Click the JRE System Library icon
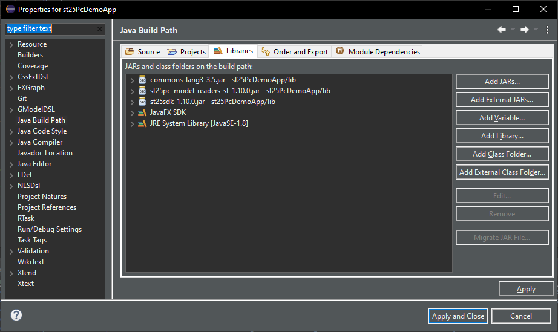Viewport: 558px width, 332px height. [x=142, y=123]
